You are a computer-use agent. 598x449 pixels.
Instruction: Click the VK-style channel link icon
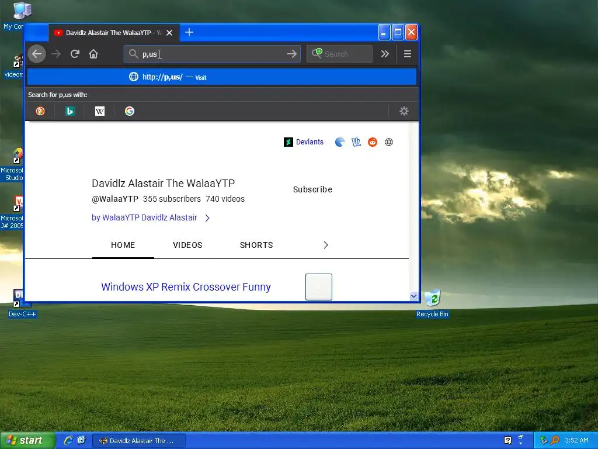pos(356,142)
